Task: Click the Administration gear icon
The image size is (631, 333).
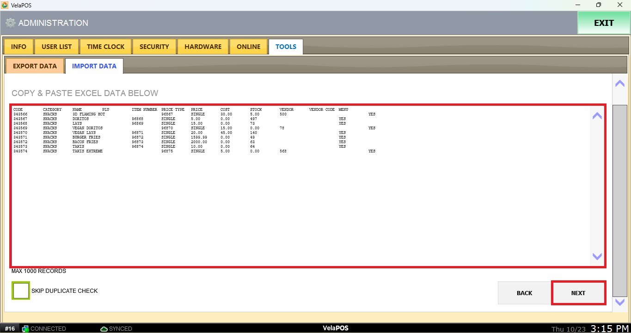Action: [x=10, y=23]
